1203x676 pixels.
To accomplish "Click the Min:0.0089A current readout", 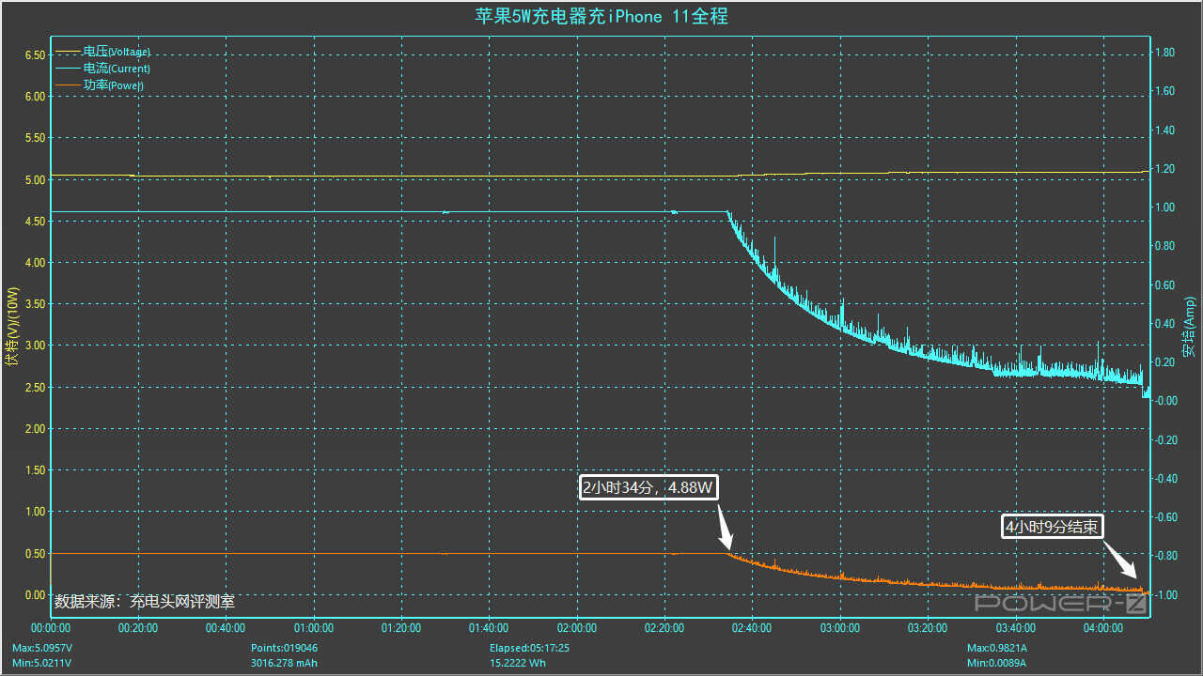I will coord(997,663).
